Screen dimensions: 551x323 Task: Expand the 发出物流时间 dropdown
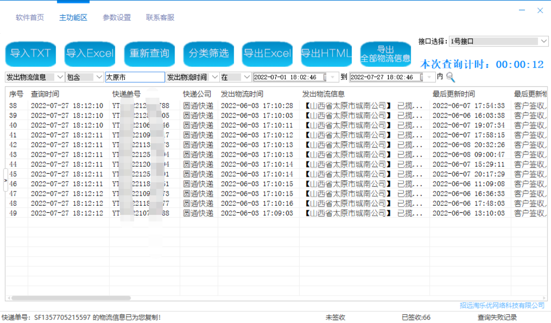(x=214, y=77)
